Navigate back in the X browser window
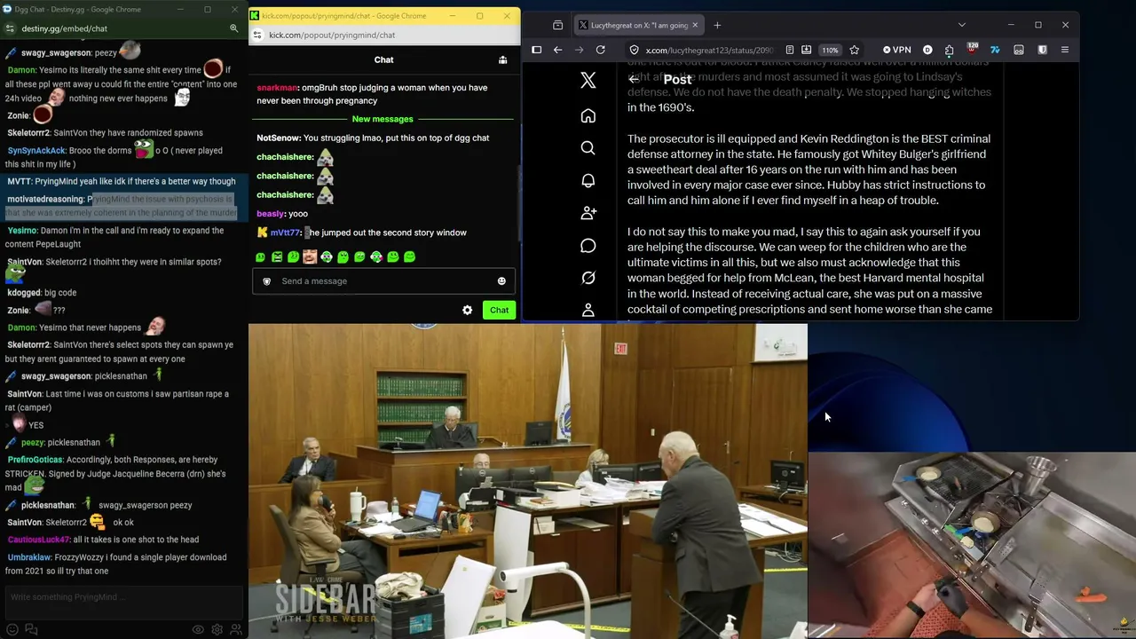Viewport: 1136px width, 639px height. (557, 50)
